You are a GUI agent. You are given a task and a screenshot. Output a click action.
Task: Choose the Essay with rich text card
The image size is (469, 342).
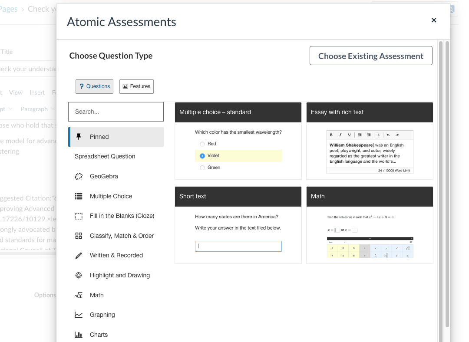coord(370,141)
